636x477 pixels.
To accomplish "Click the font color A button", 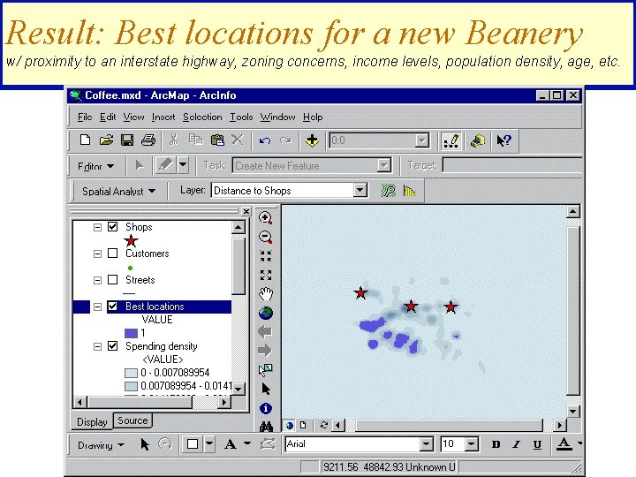I will [564, 444].
